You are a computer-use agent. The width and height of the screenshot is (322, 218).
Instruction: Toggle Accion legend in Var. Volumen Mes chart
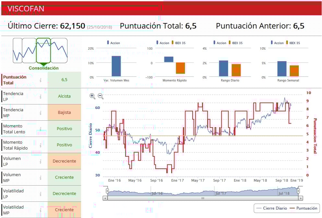[x=113, y=43]
